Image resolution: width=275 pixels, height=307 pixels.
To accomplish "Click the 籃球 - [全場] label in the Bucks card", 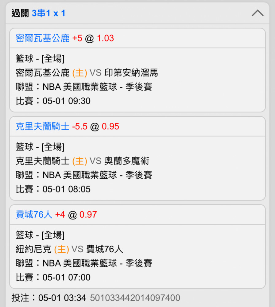I will pos(40,59).
